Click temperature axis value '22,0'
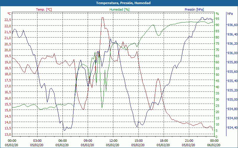238x148 pixels. (x=8, y=26)
